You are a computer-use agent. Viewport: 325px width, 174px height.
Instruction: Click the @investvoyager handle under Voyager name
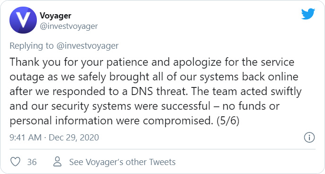coord(68,26)
